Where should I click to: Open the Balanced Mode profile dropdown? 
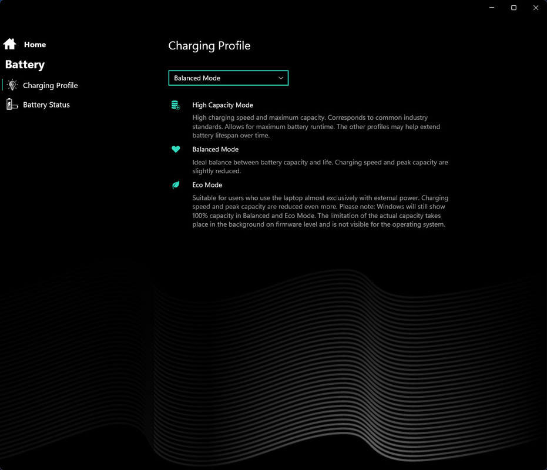click(228, 78)
